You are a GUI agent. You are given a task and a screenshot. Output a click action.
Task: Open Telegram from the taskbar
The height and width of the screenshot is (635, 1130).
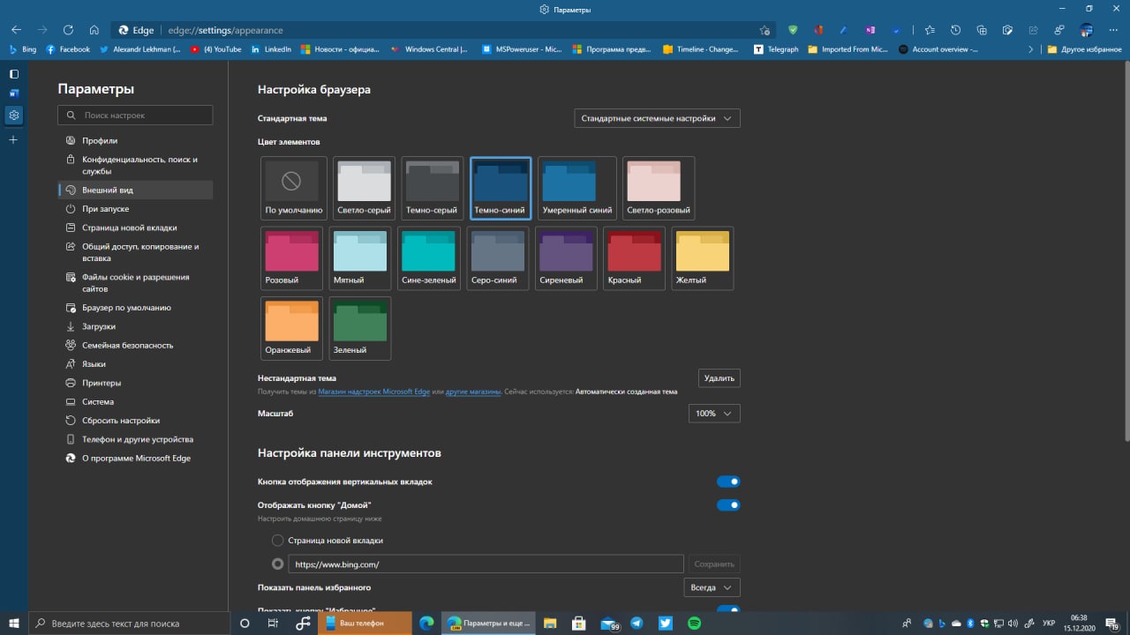tap(637, 623)
